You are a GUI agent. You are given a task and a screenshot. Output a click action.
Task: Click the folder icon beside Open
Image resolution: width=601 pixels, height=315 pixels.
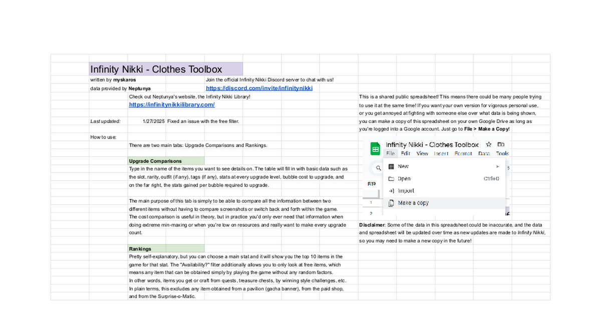pos(392,178)
